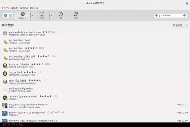Open the History (历史) view
The image size is (190, 127).
[61, 16]
